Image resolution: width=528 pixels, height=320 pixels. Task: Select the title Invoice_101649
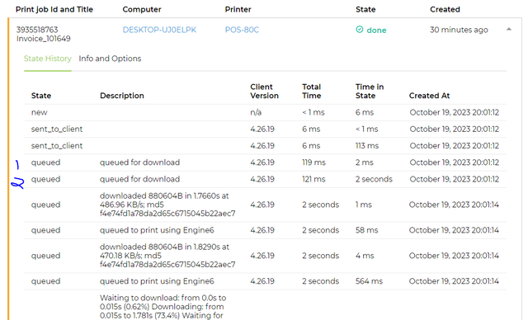pyautogui.click(x=44, y=39)
